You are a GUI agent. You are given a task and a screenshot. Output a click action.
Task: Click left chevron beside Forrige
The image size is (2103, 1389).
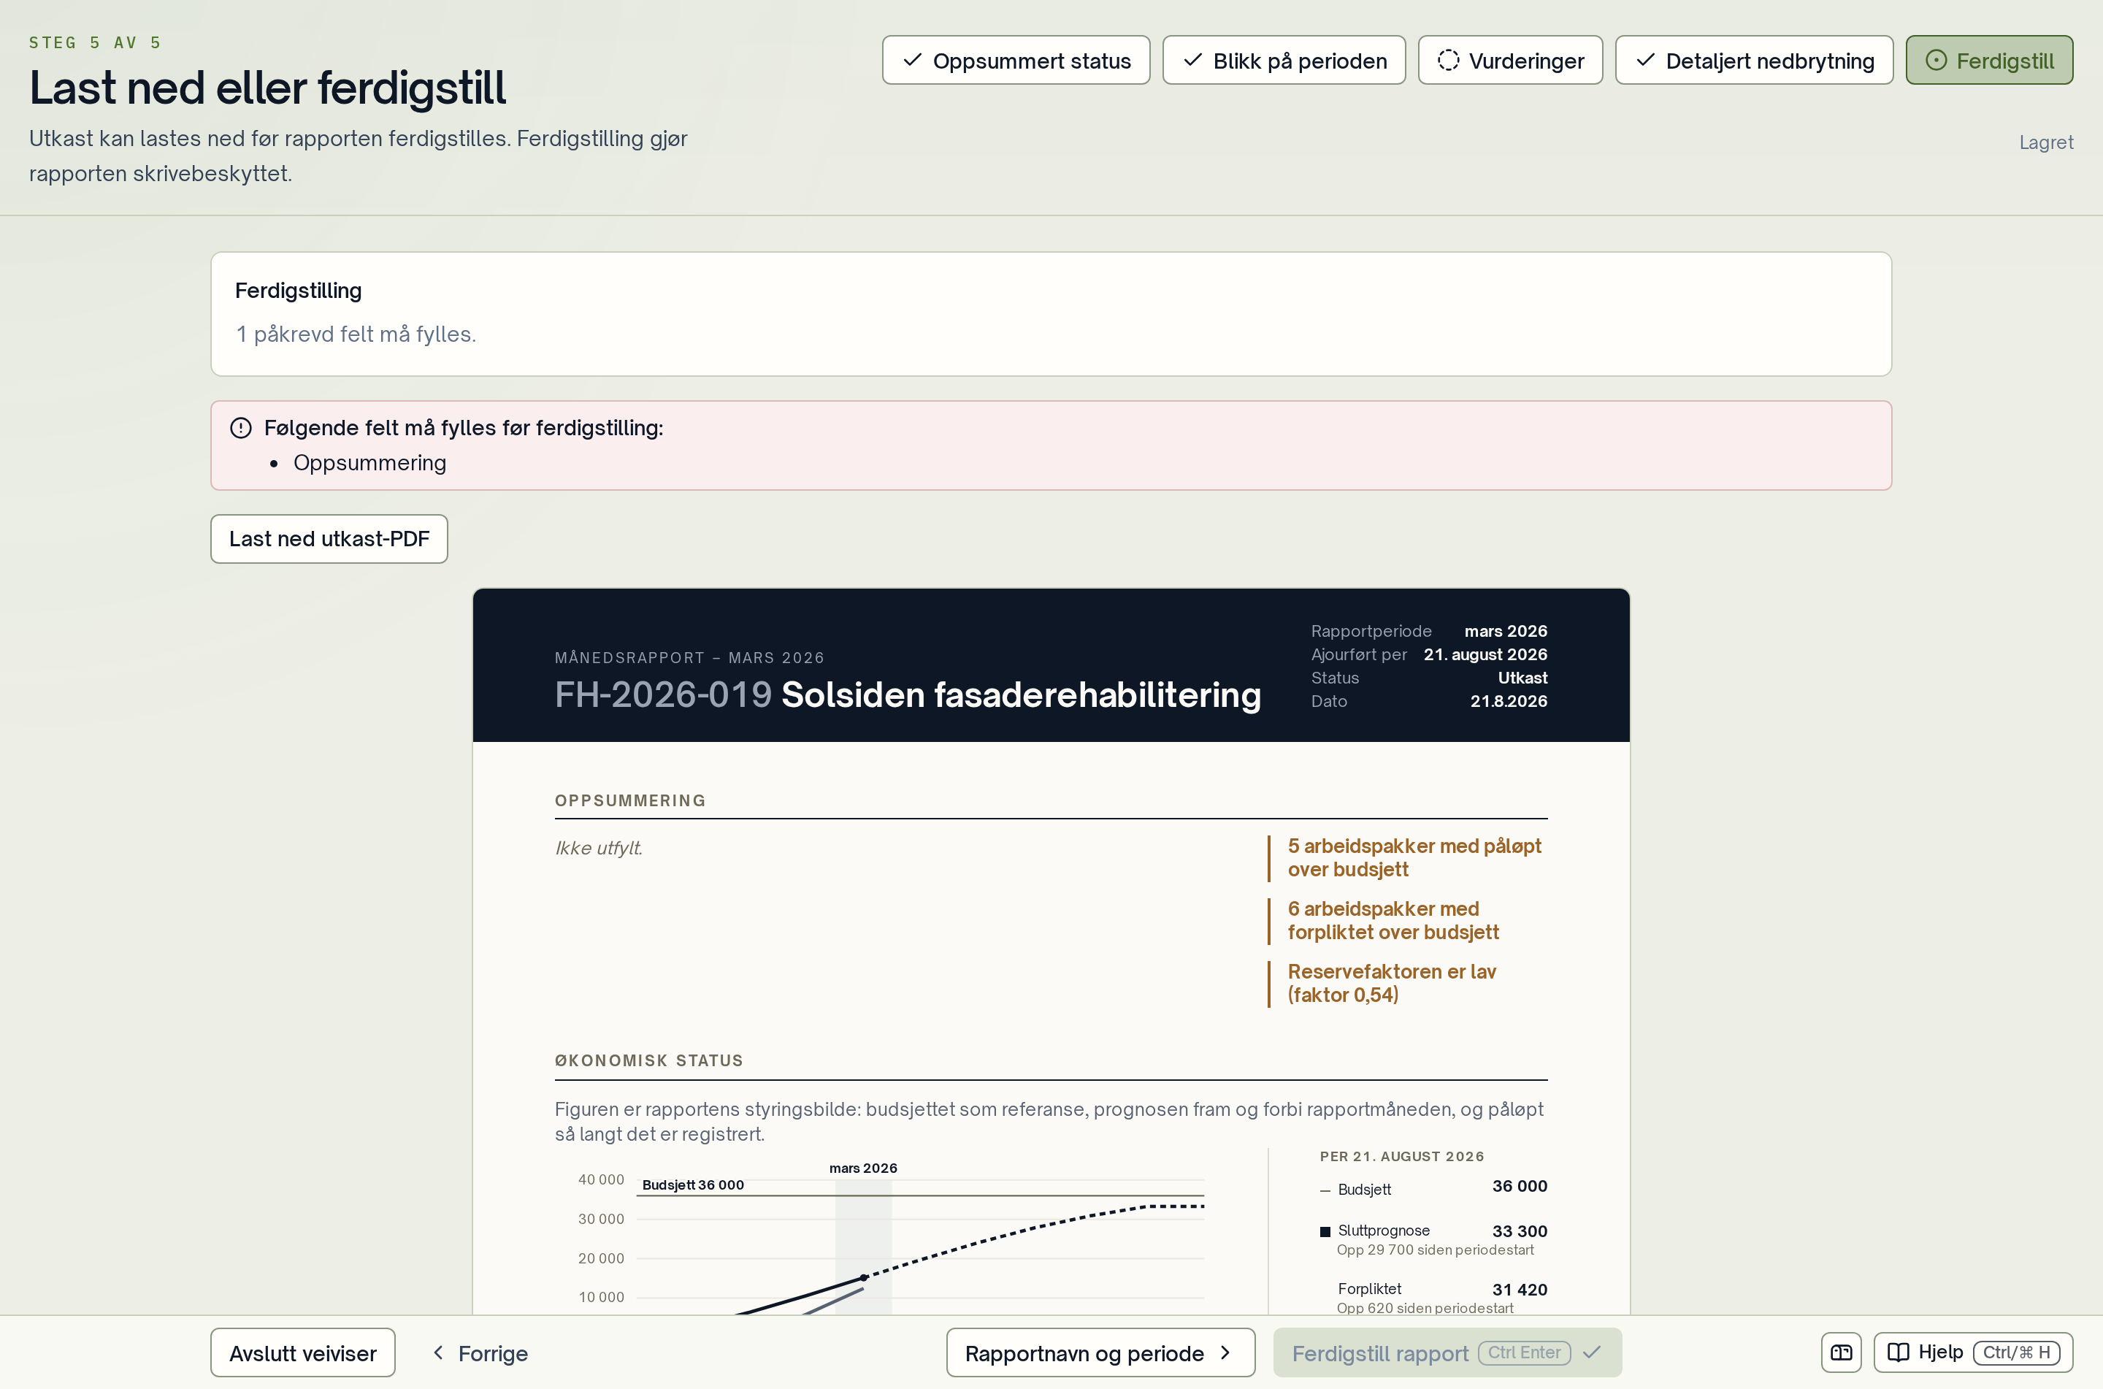pyautogui.click(x=438, y=1352)
